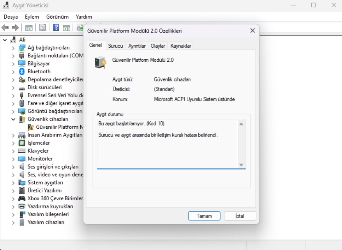Click the İşlemciler processor icon

(22, 143)
